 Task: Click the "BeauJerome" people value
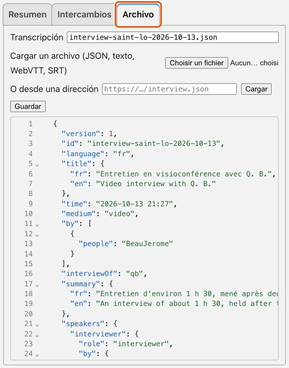point(147,244)
